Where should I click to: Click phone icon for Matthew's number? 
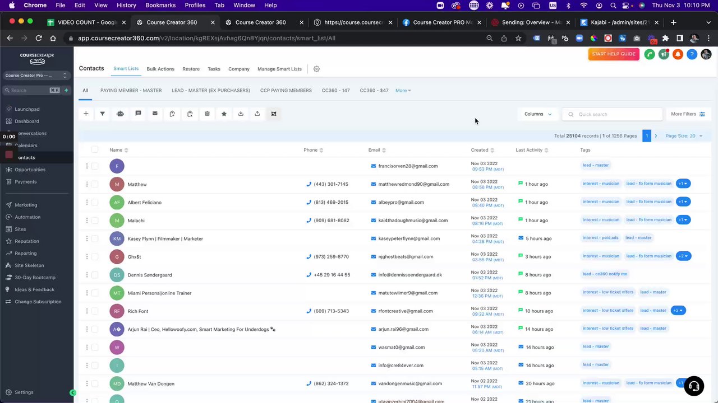pyautogui.click(x=309, y=184)
